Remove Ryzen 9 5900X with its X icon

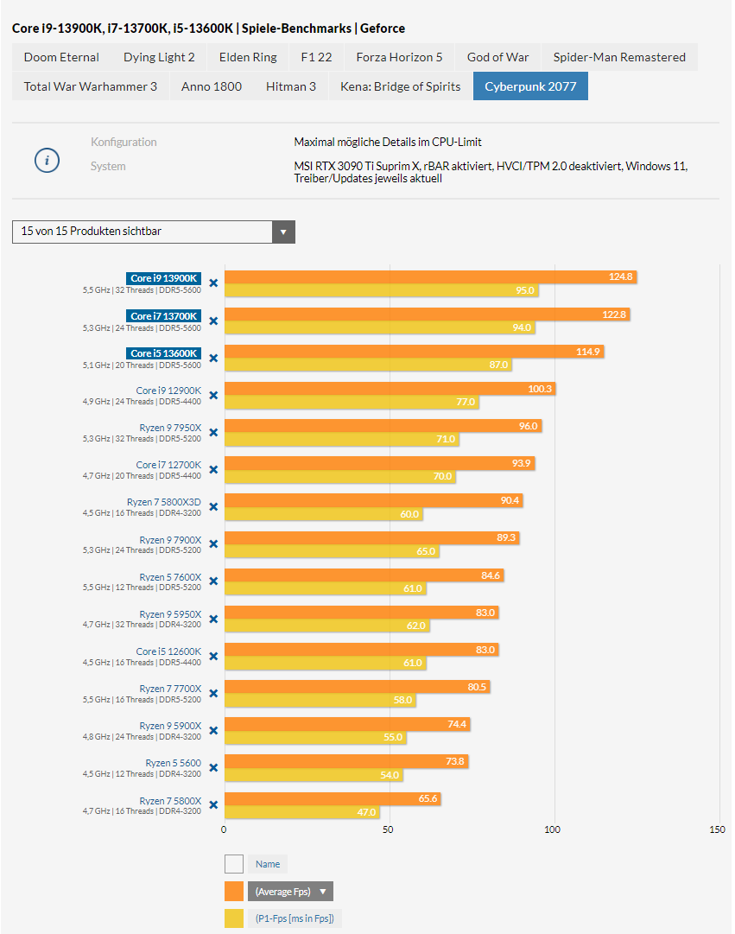[213, 730]
